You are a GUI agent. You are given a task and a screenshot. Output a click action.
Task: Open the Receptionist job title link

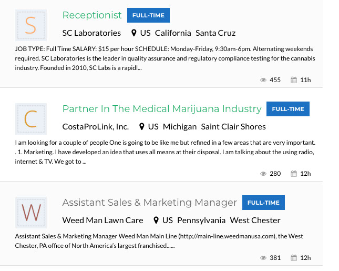tap(92, 15)
